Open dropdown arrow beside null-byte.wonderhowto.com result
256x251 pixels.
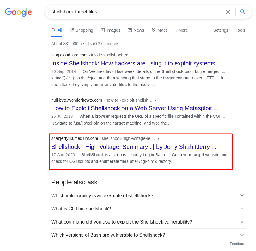click(156, 100)
